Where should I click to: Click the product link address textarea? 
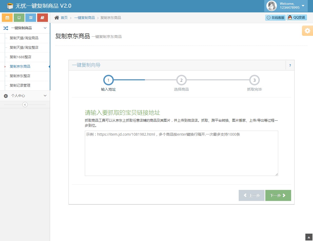[x=182, y=153]
